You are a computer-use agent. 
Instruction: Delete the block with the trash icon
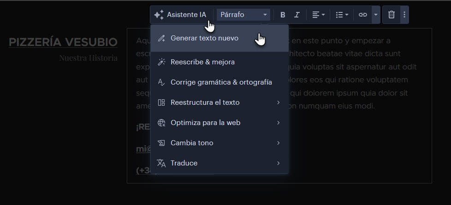392,15
